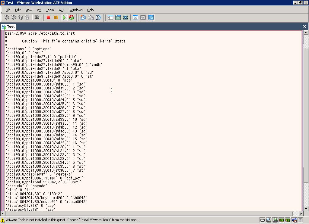Reset the virtual machine
The height and width of the screenshot is (224, 309).
pos(71,18)
